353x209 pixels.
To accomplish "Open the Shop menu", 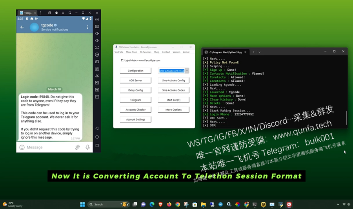I will click(156, 52).
